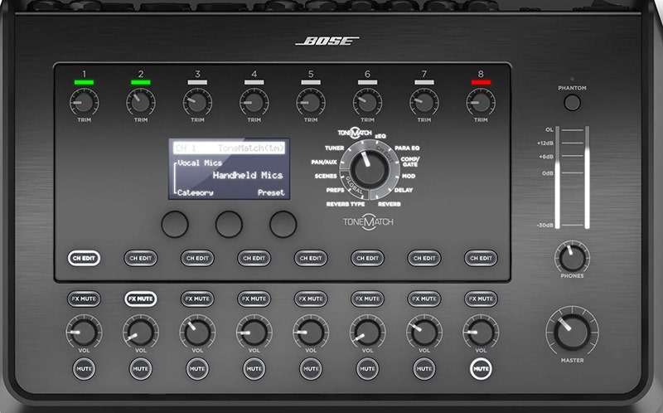Click the middle soft knob below display
Screen dimensions: 663x413
pos(229,224)
